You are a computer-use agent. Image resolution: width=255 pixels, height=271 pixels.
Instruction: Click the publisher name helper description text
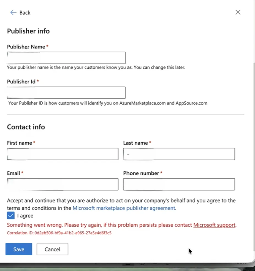coord(96,67)
